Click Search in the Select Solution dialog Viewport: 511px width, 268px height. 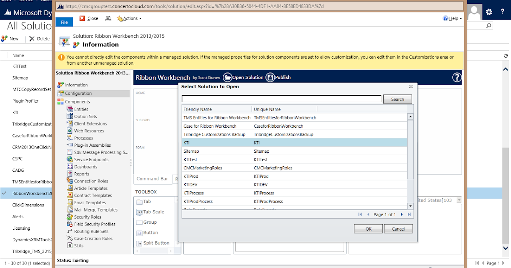(397, 99)
